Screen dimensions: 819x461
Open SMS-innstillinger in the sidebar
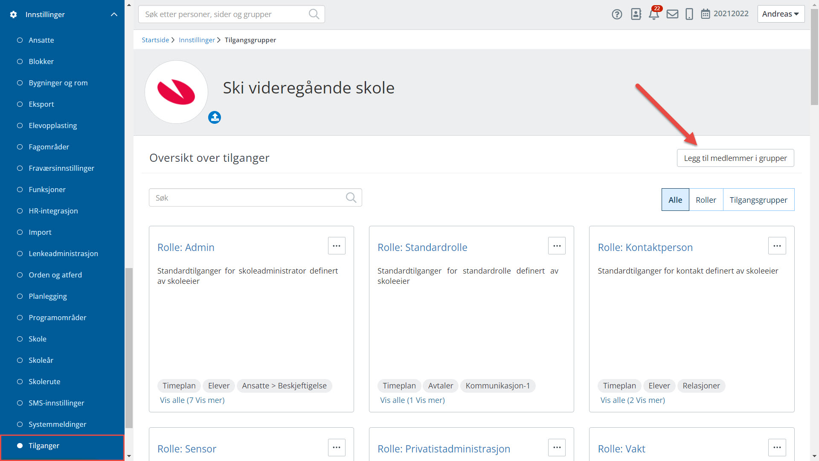(x=56, y=403)
